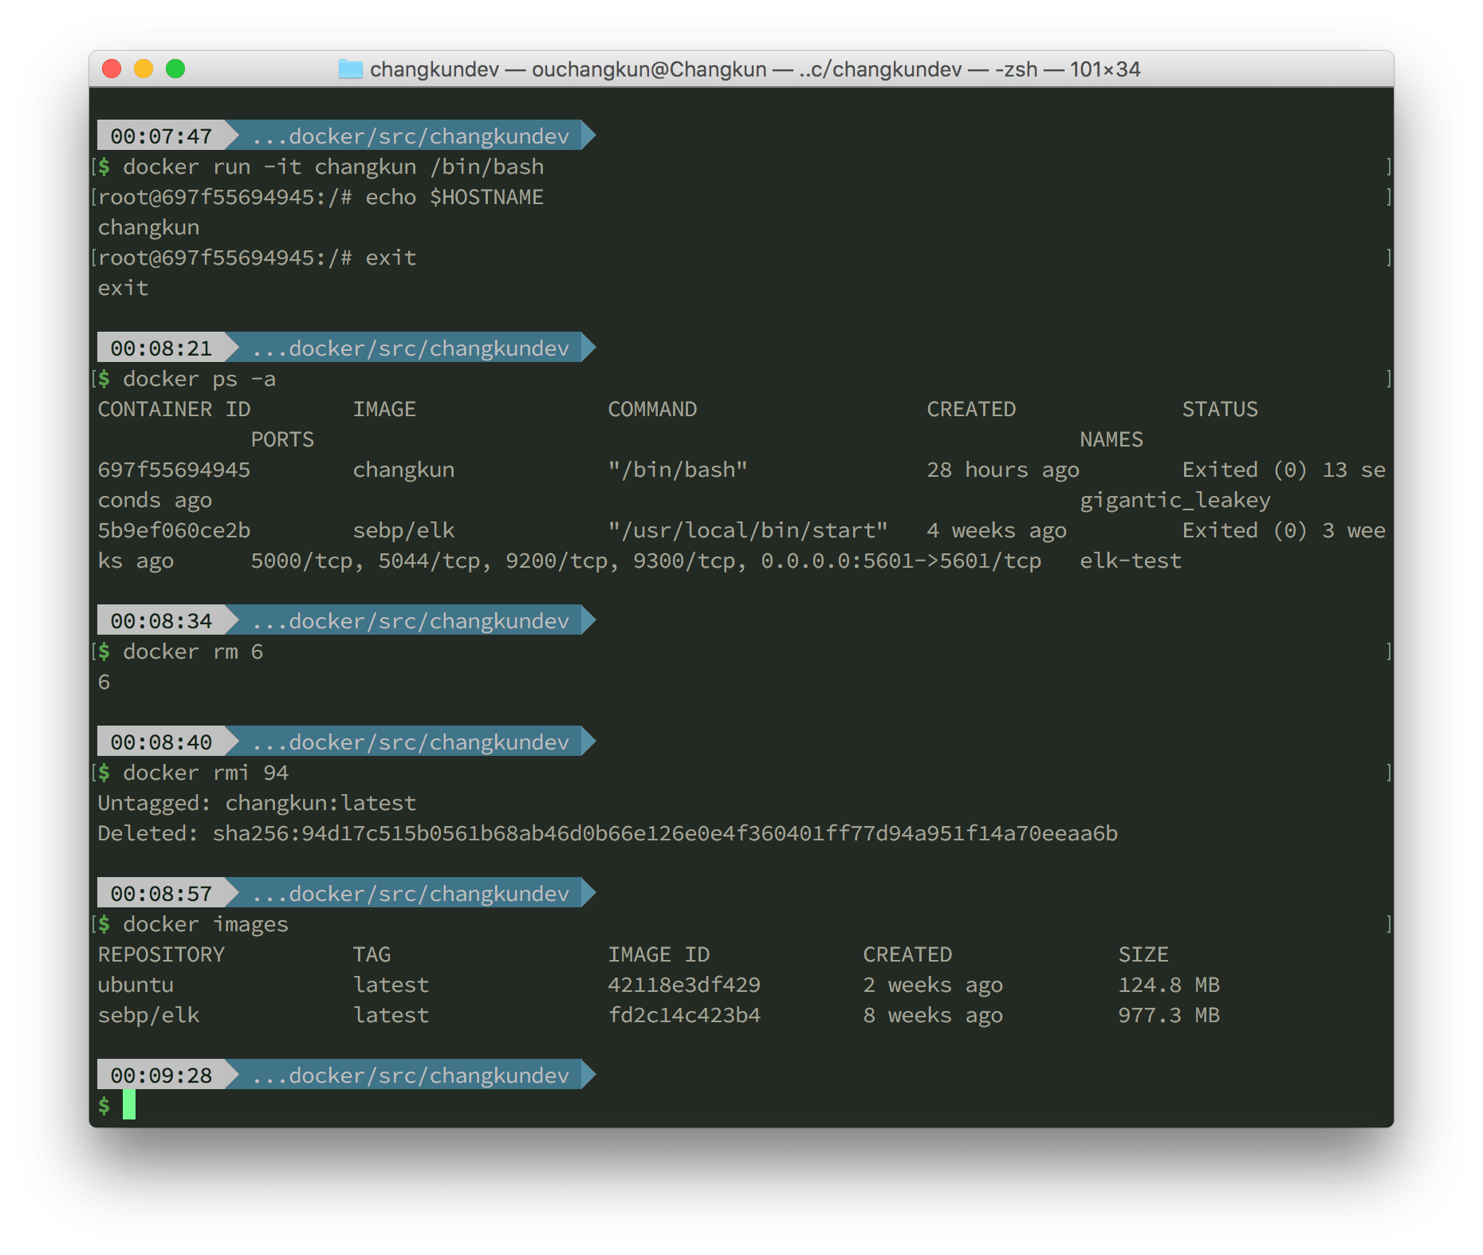1483x1255 pixels.
Task: Minimize the terminal using the yellow button
Action: (144, 69)
